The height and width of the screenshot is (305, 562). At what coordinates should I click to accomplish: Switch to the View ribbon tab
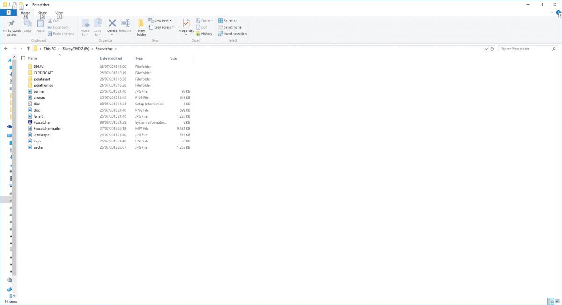(x=59, y=13)
